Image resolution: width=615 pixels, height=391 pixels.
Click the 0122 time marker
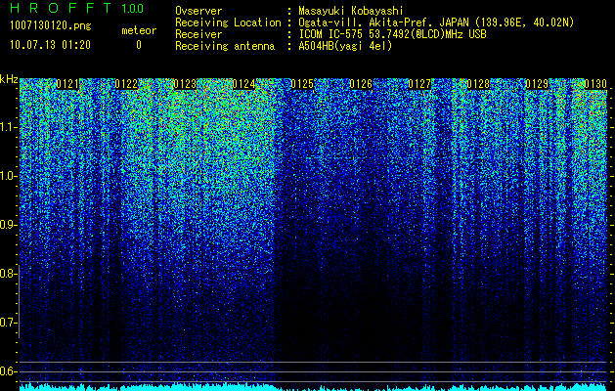pos(126,84)
